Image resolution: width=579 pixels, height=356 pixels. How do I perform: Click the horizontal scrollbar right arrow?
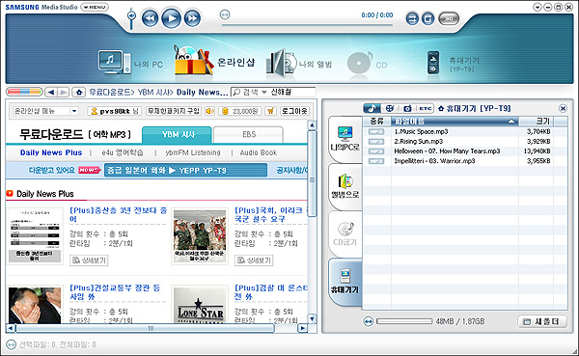coord(303,328)
